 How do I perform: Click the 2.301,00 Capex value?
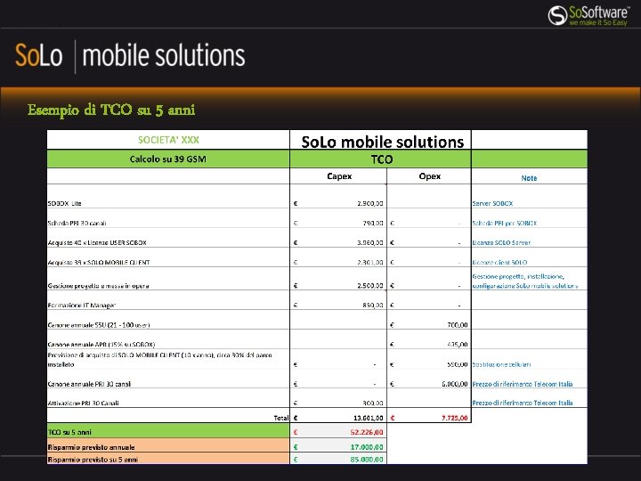[370, 262]
